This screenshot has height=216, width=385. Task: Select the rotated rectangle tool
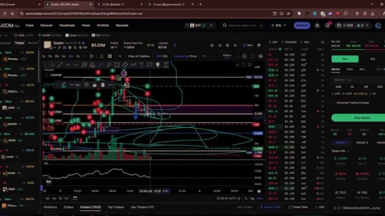[x=125, y=65]
